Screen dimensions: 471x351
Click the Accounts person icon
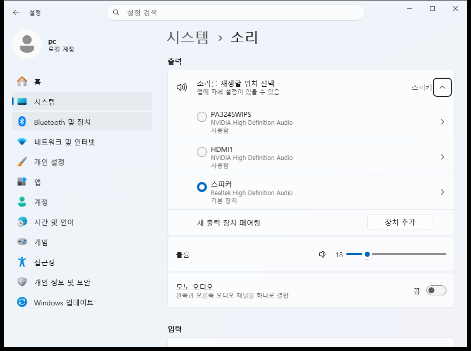point(22,202)
